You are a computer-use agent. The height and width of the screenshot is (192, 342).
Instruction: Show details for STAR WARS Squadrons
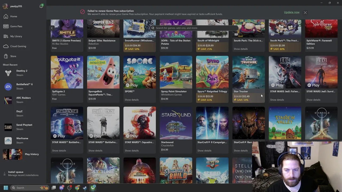coord(132,151)
